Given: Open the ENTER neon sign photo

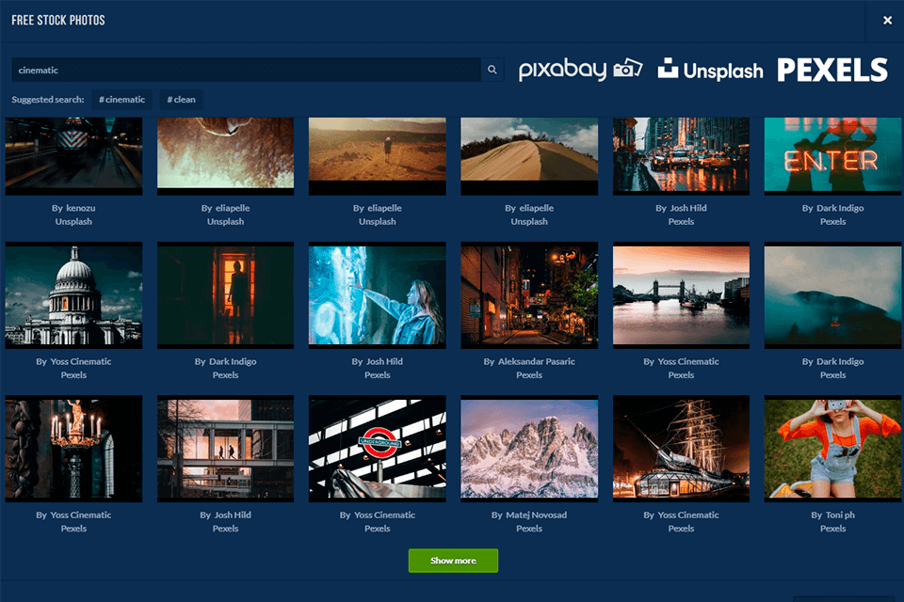Looking at the screenshot, I should tap(832, 156).
